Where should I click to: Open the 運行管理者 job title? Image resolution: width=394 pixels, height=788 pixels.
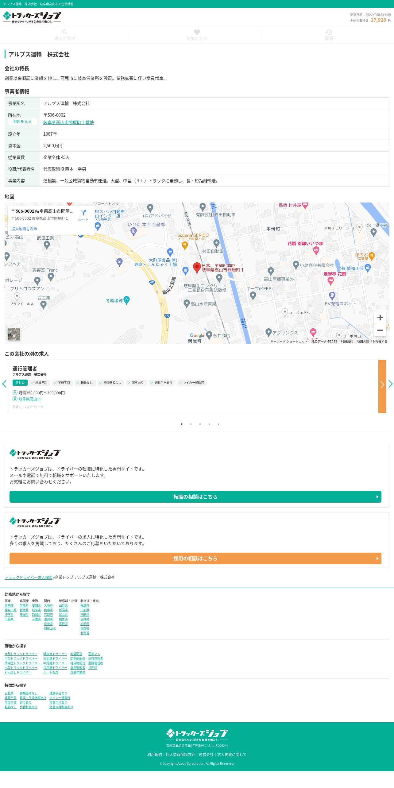(x=25, y=369)
